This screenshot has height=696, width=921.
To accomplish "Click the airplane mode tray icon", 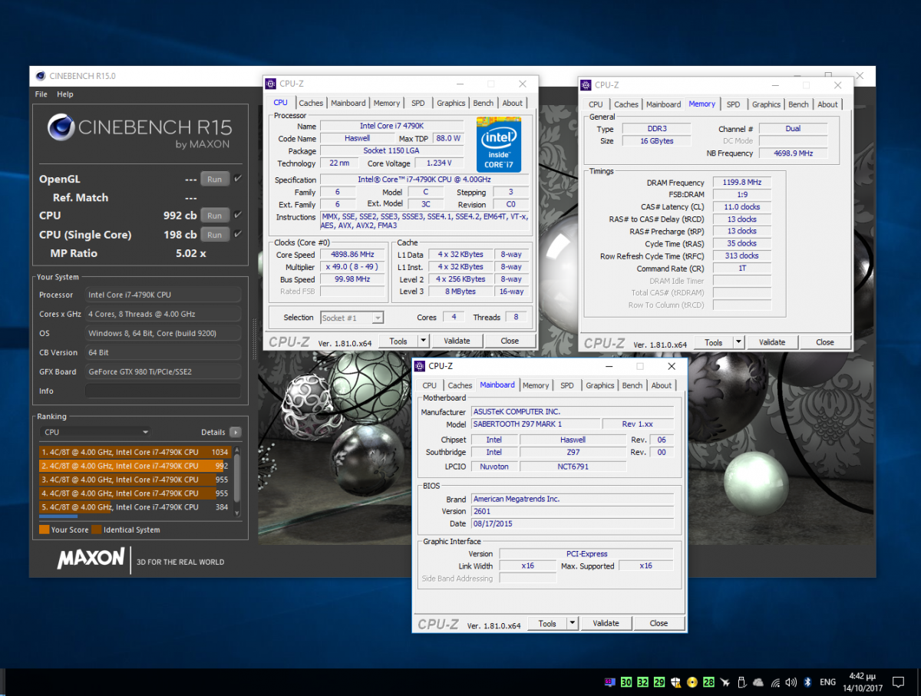I will 725,681.
